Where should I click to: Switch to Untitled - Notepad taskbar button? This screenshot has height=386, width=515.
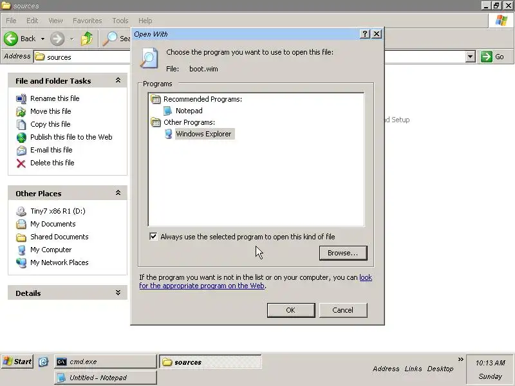point(106,378)
